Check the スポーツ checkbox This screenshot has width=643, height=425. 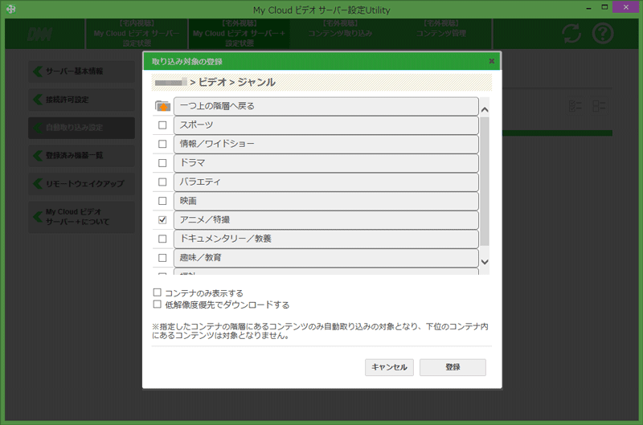(162, 125)
